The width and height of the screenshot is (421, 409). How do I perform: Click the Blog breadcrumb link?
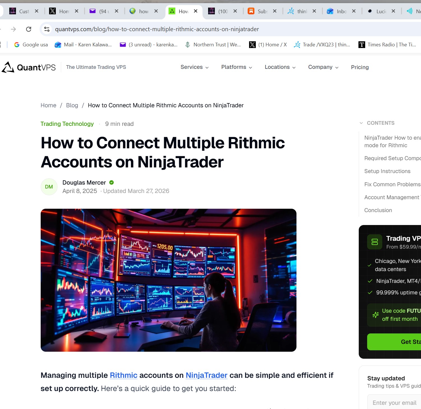[72, 105]
